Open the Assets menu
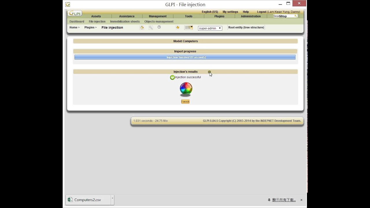370x208 pixels. pos(96,16)
